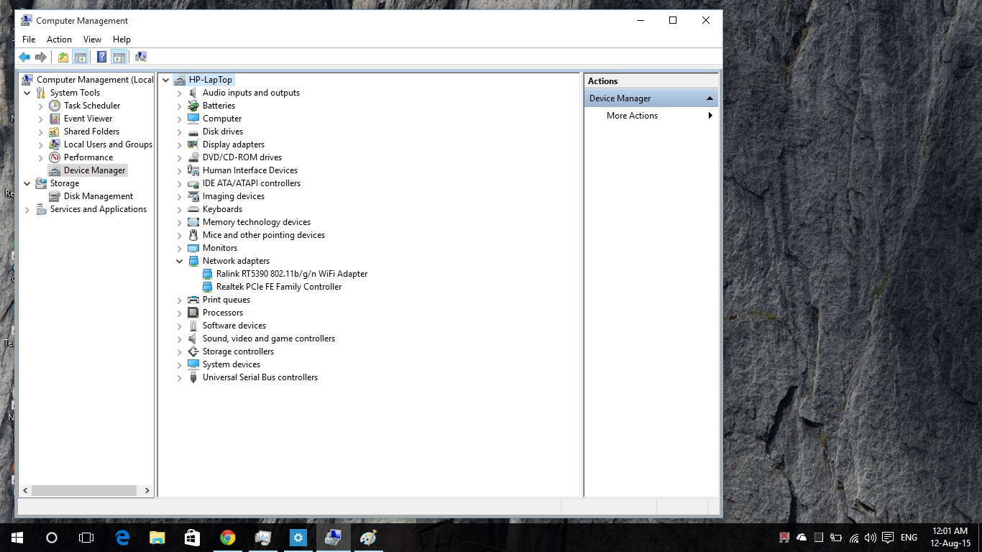
Task: Click the DVD/CD-ROM drives disc icon
Action: click(193, 157)
